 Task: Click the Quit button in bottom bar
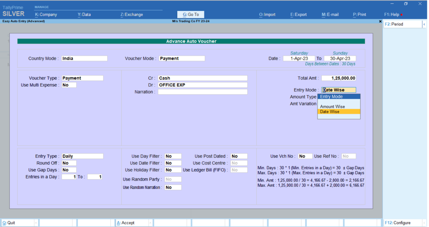coord(17,223)
